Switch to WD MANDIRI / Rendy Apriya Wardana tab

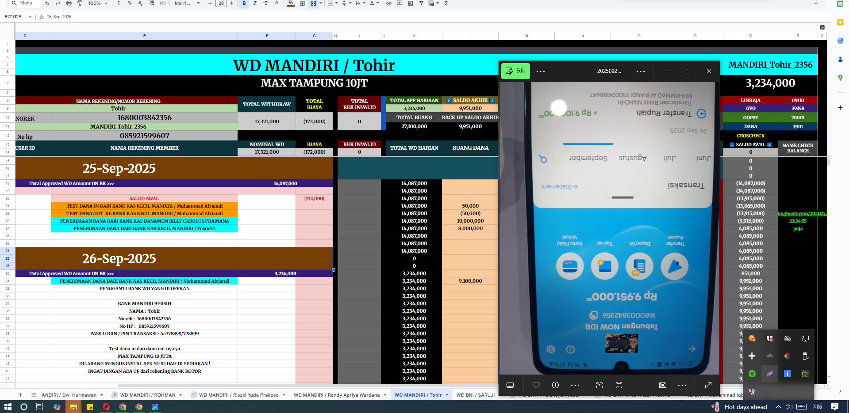pyautogui.click(x=337, y=395)
